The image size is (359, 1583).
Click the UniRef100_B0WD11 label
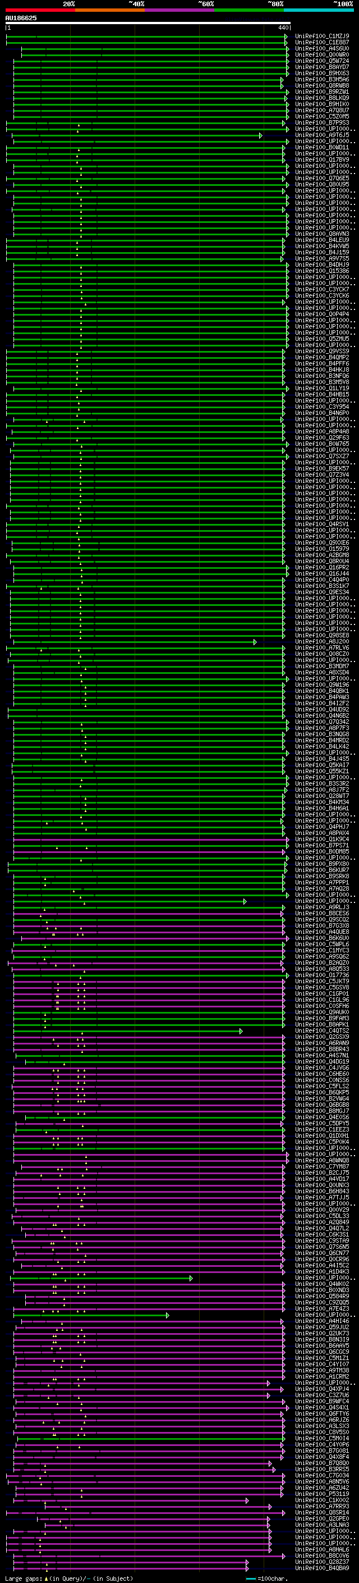tap(322, 148)
